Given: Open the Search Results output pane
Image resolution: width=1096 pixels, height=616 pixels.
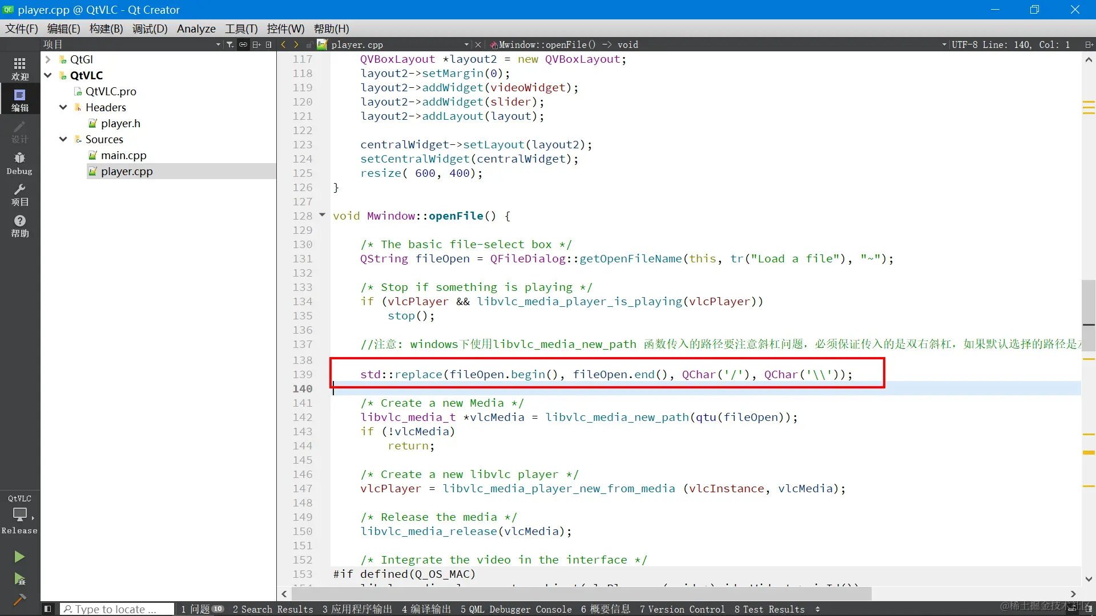Looking at the screenshot, I should (x=273, y=609).
